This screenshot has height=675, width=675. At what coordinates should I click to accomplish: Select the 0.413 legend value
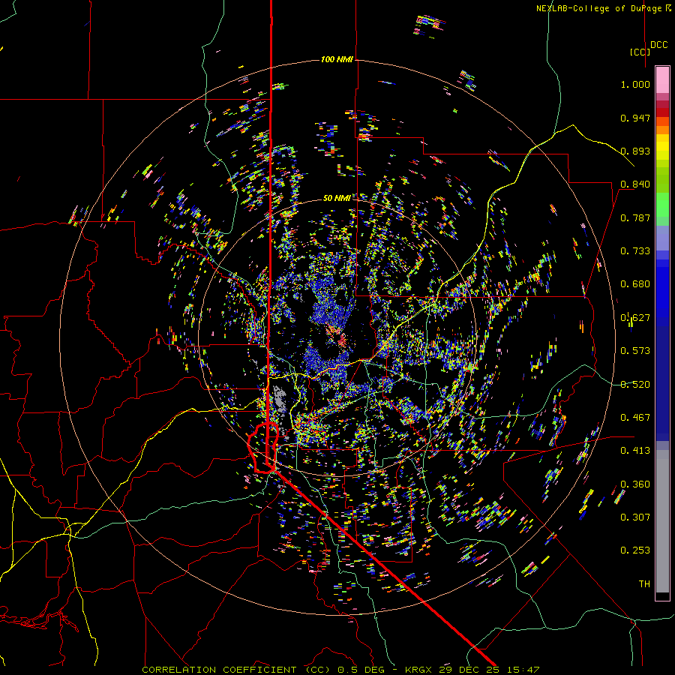coord(635,451)
